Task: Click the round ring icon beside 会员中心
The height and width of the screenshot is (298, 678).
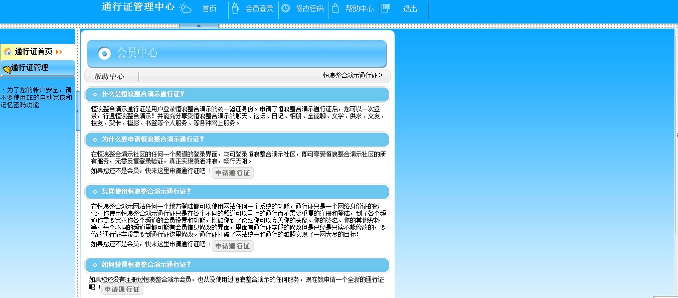Action: click(x=104, y=53)
